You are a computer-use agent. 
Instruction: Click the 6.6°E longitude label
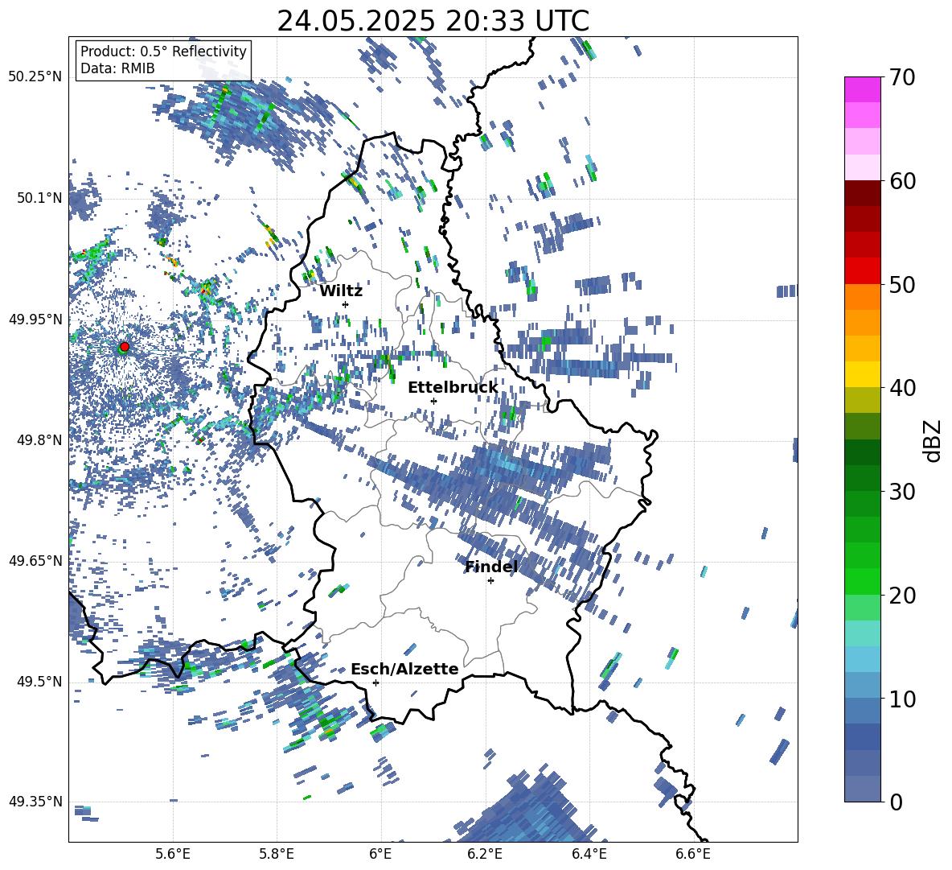pos(693,854)
